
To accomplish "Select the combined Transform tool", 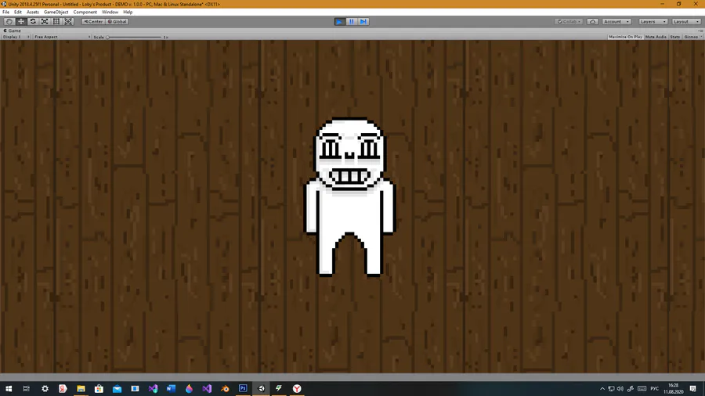I will pos(68,22).
